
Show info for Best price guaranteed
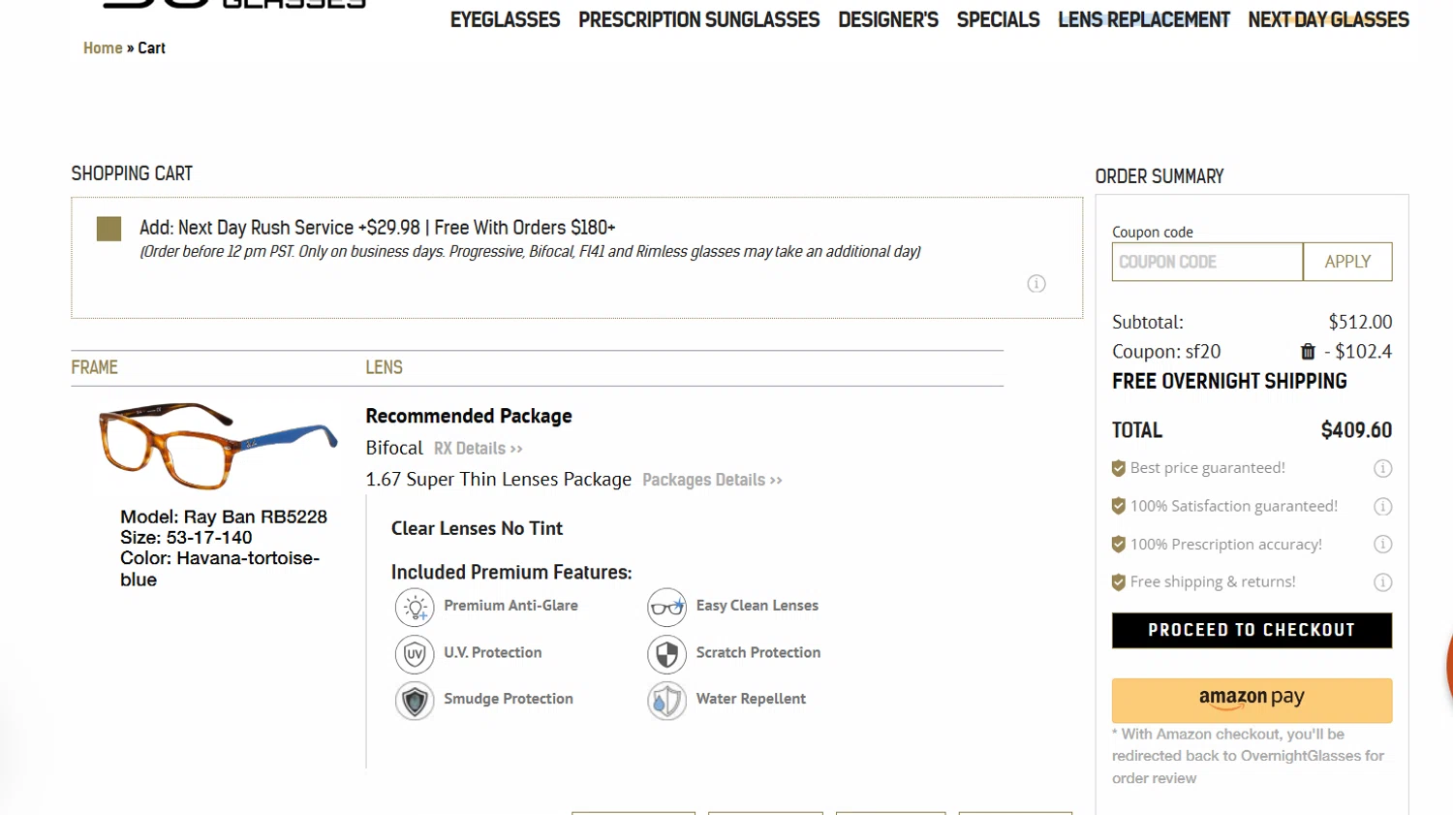tap(1382, 468)
